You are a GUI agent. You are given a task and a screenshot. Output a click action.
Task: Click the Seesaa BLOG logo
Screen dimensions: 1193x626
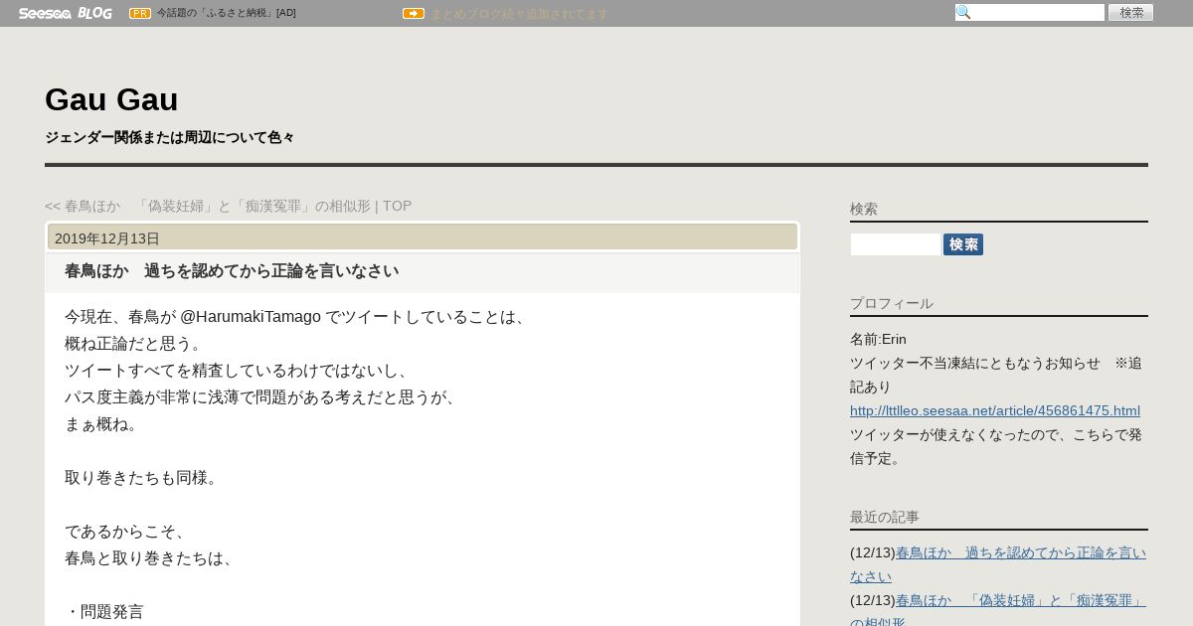(65, 13)
